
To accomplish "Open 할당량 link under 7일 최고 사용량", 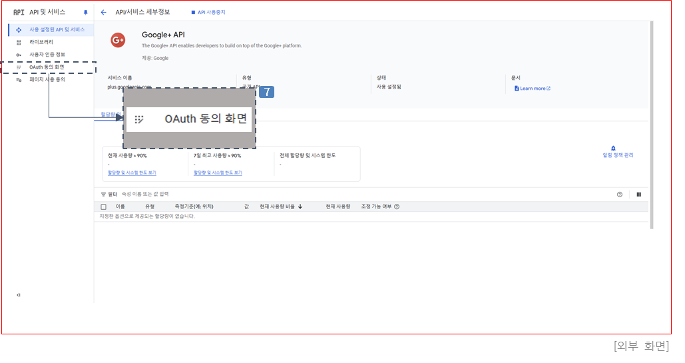I will [x=218, y=173].
